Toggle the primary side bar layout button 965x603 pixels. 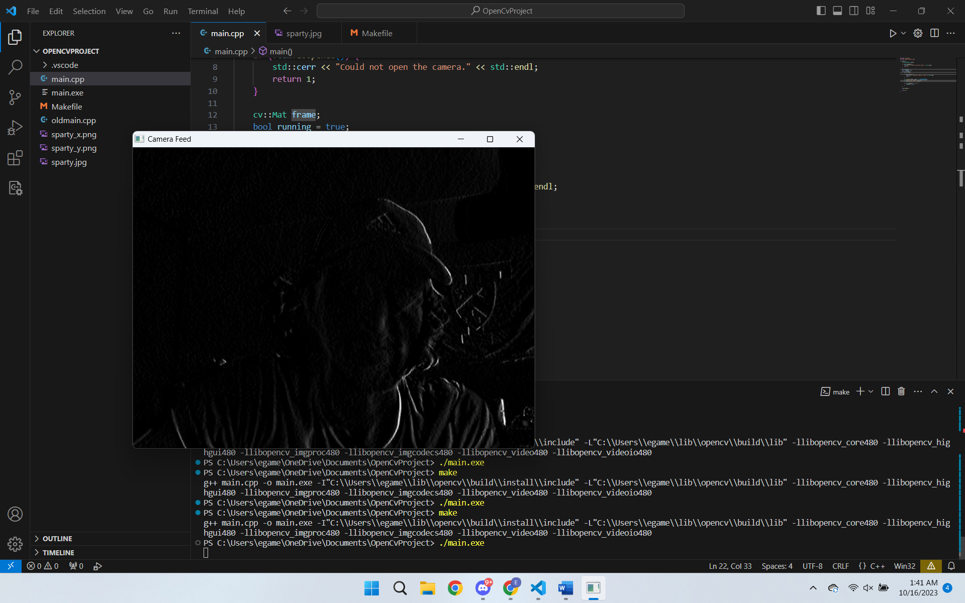(x=821, y=11)
